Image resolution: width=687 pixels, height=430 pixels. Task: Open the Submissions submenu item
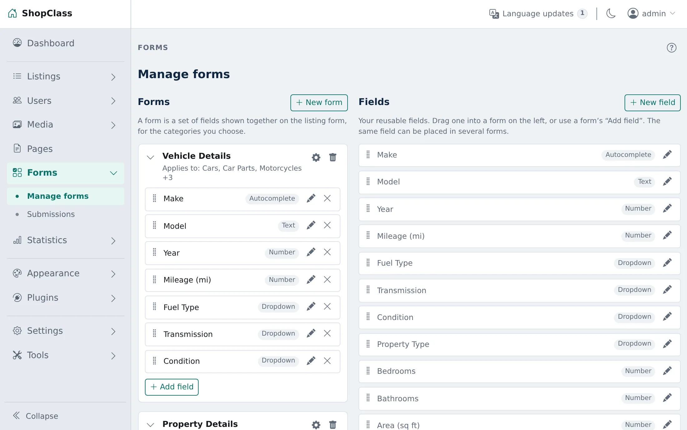(x=66, y=214)
